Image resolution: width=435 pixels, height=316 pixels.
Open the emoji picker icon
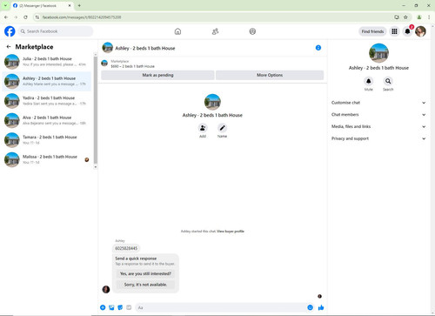click(310, 307)
